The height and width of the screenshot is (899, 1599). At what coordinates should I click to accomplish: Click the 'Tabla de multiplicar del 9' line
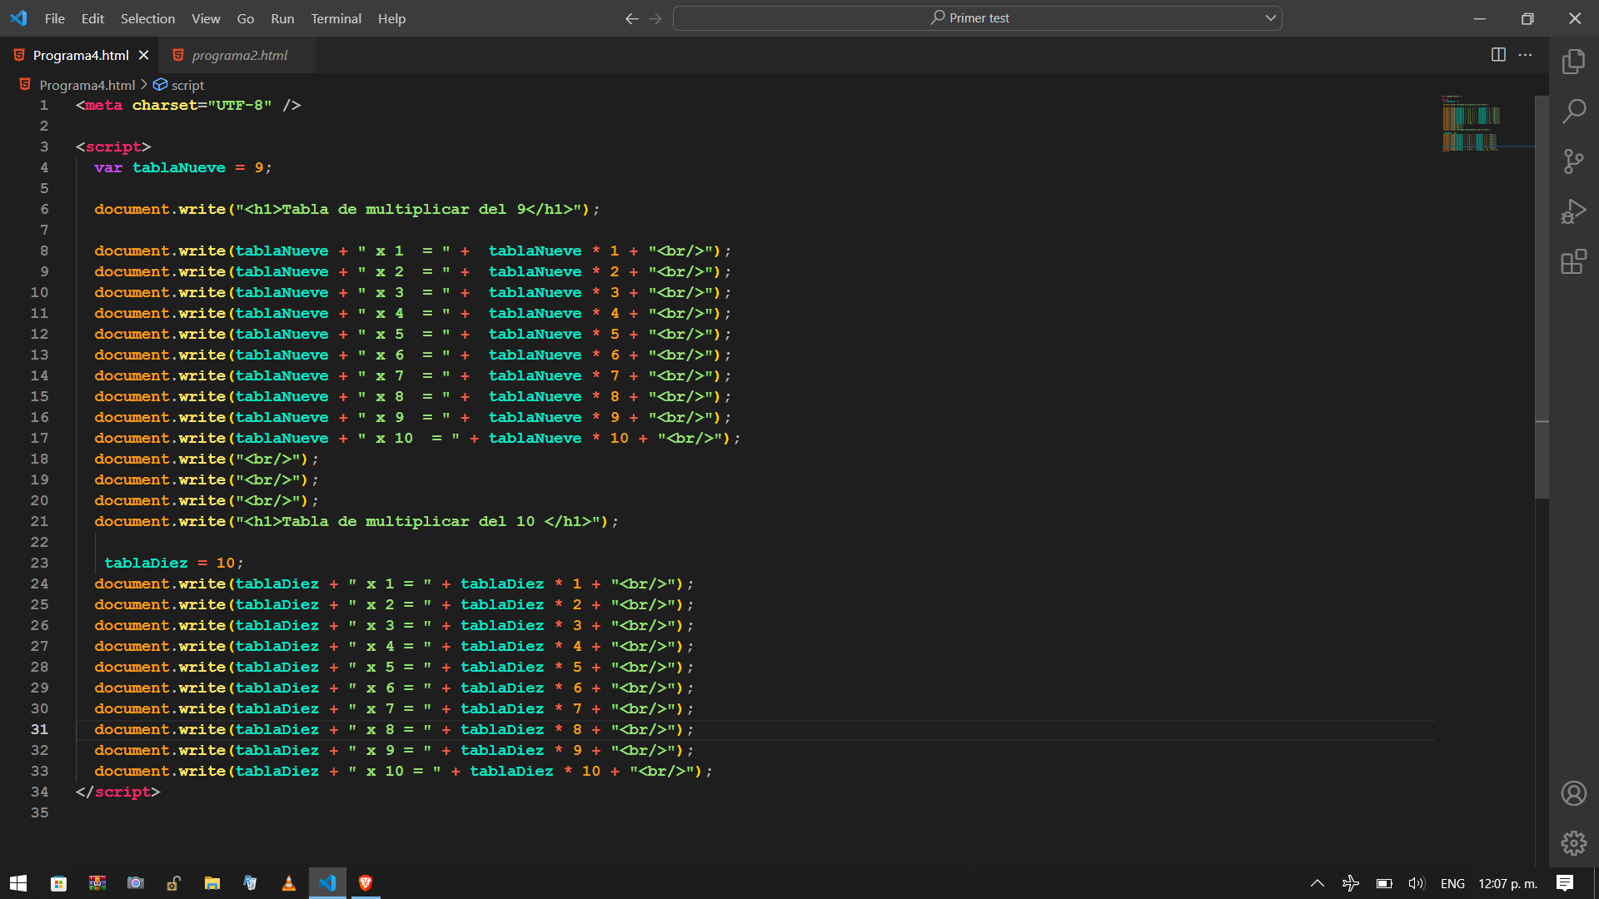pos(346,209)
